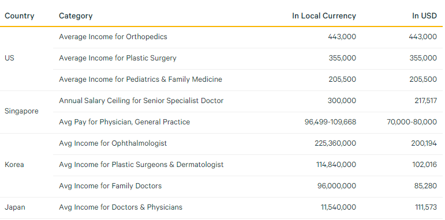Click Avg Income for Ophthalmologist cell
The image size is (445, 220).
(113, 143)
